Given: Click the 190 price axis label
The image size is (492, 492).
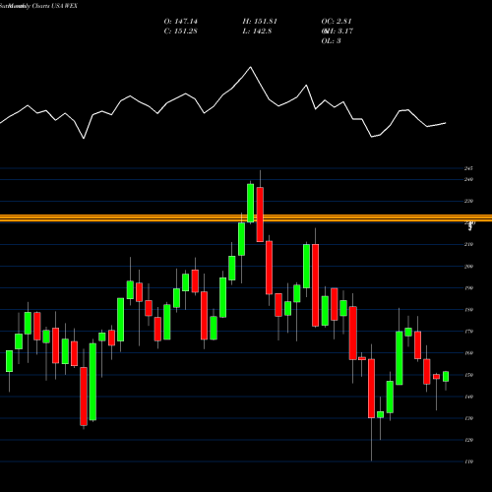Looking at the screenshot, I should [468, 288].
